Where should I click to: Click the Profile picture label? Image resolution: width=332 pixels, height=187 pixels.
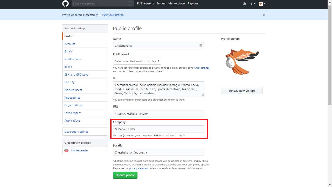(x=230, y=39)
